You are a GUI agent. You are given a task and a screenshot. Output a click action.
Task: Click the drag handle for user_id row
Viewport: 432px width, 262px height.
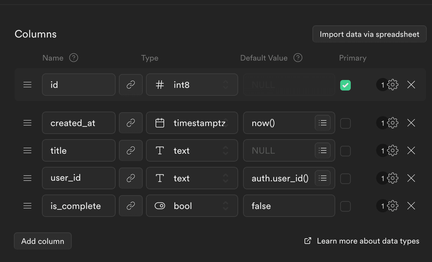pyautogui.click(x=27, y=178)
